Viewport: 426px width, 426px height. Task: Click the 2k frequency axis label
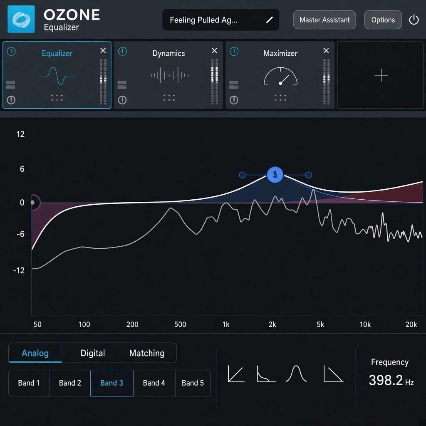[x=272, y=324]
